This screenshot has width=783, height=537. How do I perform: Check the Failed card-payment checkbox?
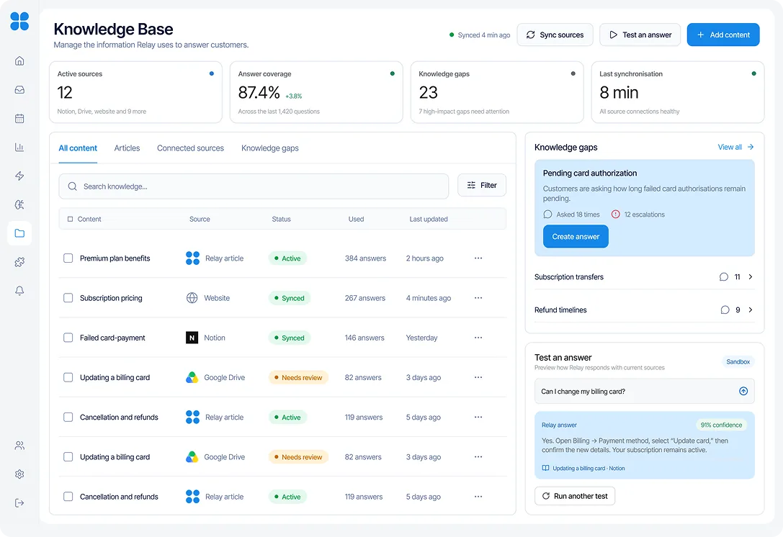pos(68,338)
